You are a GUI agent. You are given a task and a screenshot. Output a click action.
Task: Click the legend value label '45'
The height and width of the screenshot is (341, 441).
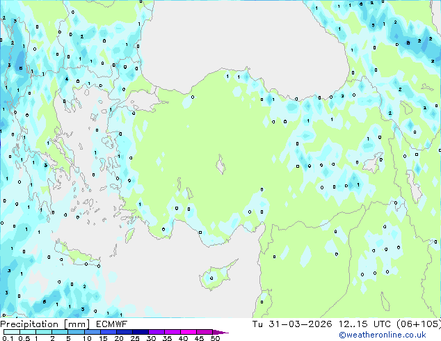coord(199,338)
